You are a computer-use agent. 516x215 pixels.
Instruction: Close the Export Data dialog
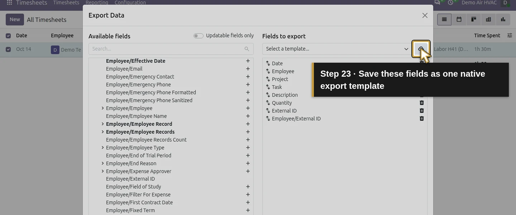[x=425, y=15]
